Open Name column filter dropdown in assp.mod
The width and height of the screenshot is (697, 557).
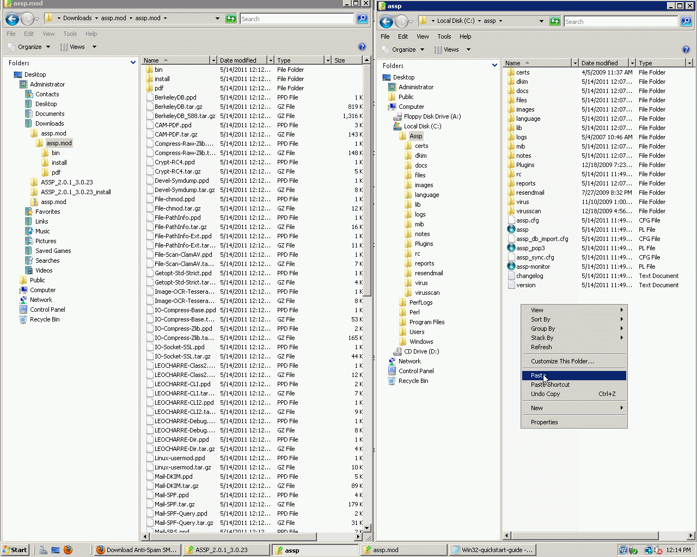pos(213,60)
